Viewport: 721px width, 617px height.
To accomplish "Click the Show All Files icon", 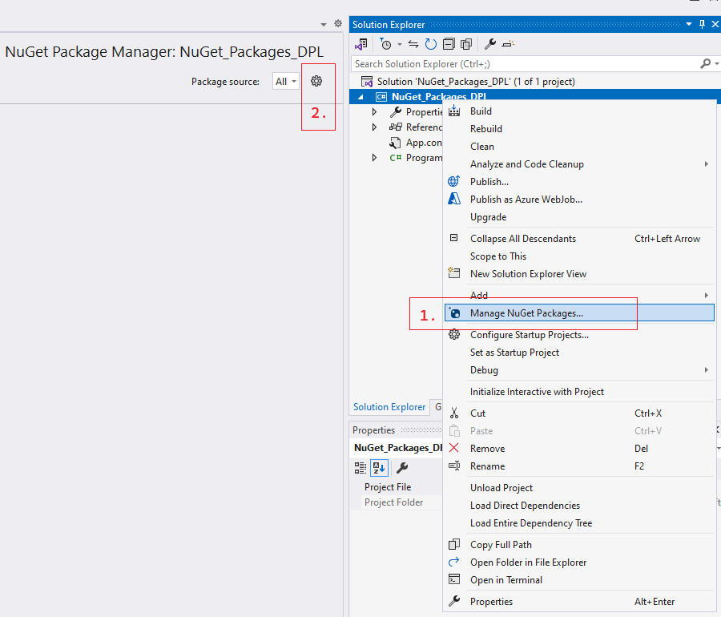I will pos(467,44).
